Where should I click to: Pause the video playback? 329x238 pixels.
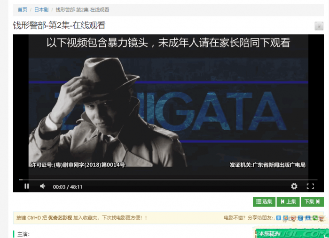click(x=27, y=186)
